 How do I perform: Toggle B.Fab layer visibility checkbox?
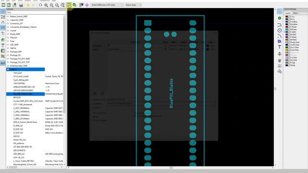289,65
